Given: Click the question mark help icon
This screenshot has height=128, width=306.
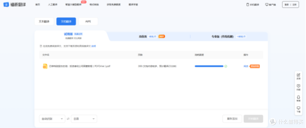Looking at the screenshot, I should click(x=41, y=46).
